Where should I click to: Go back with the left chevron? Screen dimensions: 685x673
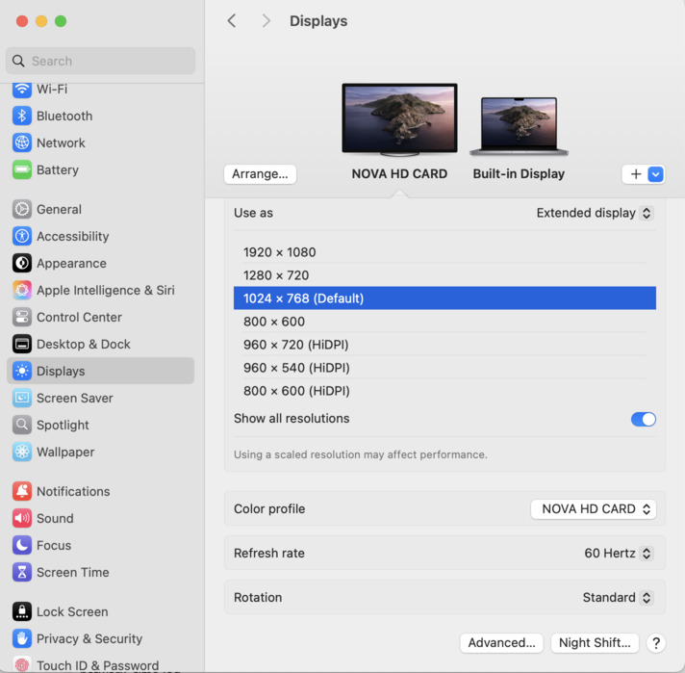(x=232, y=20)
